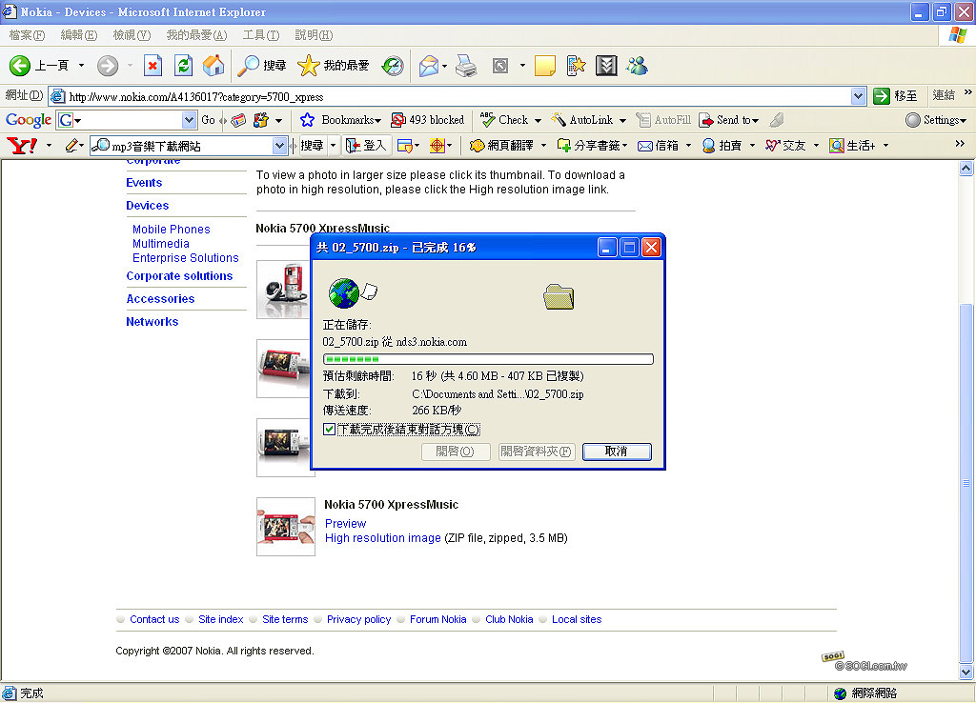
Task: Click the page vertical scrollbar thumb
Action: coord(966,483)
